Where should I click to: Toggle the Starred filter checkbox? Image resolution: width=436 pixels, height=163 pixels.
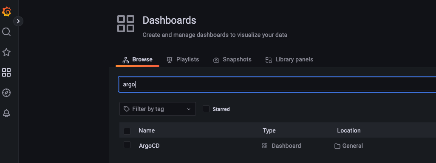point(206,109)
